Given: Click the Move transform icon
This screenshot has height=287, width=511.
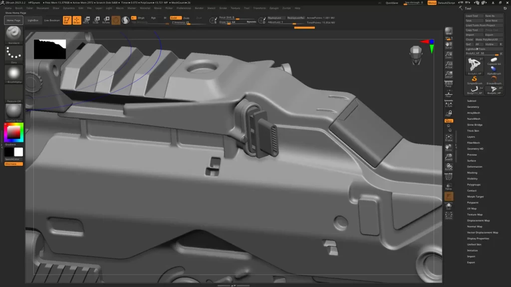Looking at the screenshot, I should coord(86,20).
